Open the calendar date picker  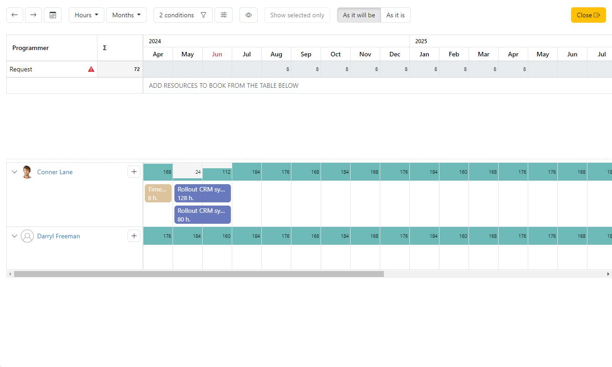pyautogui.click(x=53, y=15)
